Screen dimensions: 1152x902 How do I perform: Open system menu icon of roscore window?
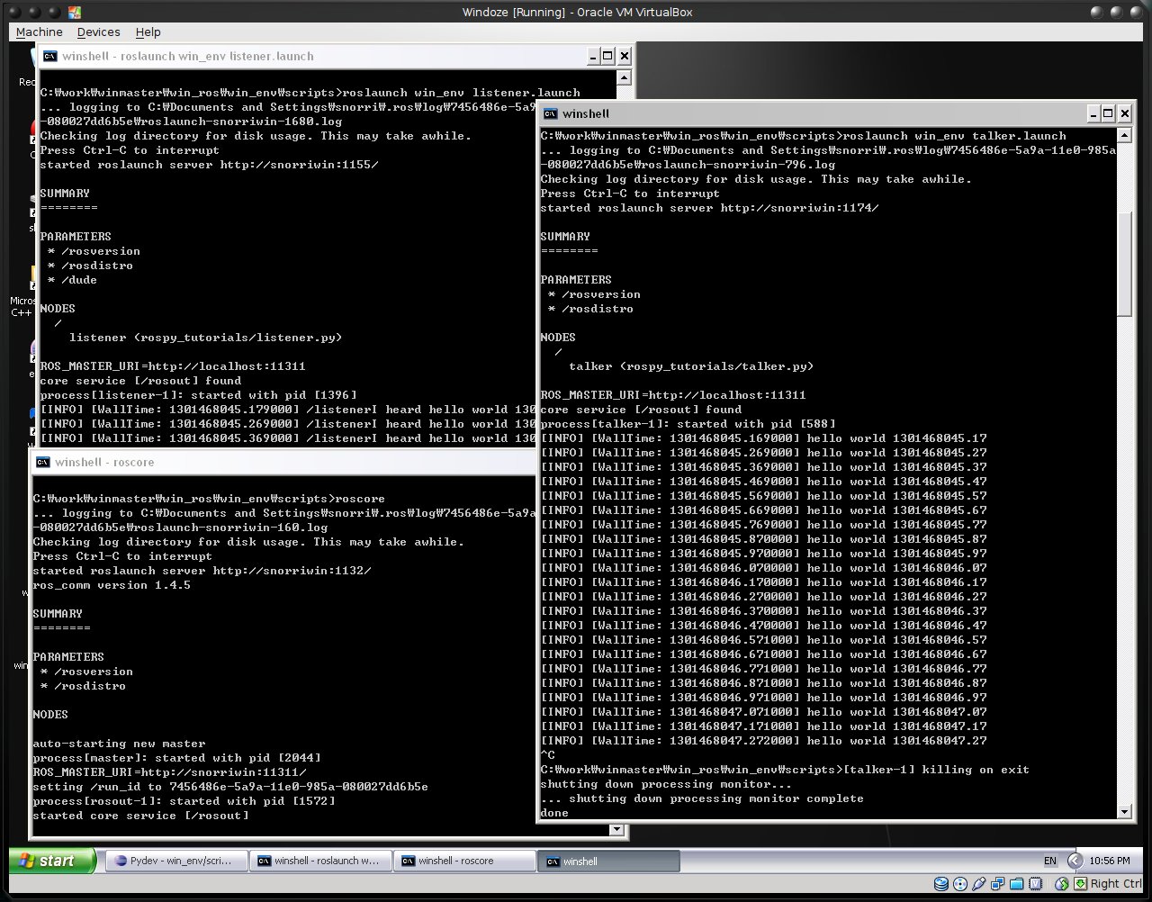(43, 462)
